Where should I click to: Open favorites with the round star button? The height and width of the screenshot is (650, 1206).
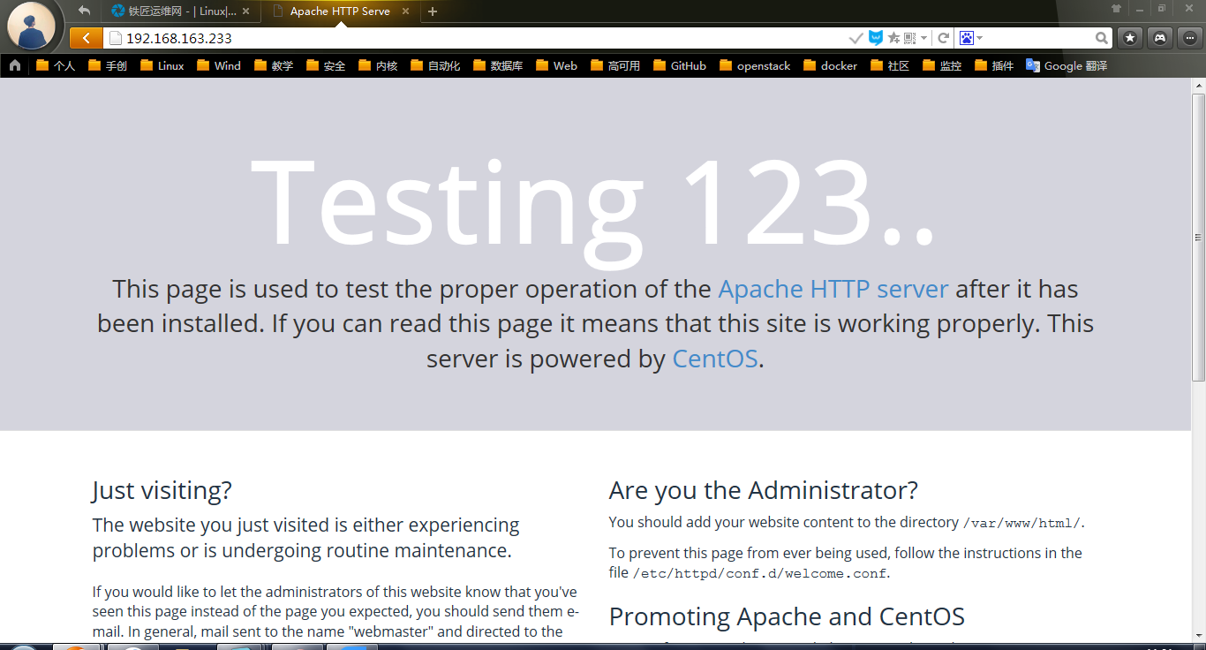click(1130, 38)
